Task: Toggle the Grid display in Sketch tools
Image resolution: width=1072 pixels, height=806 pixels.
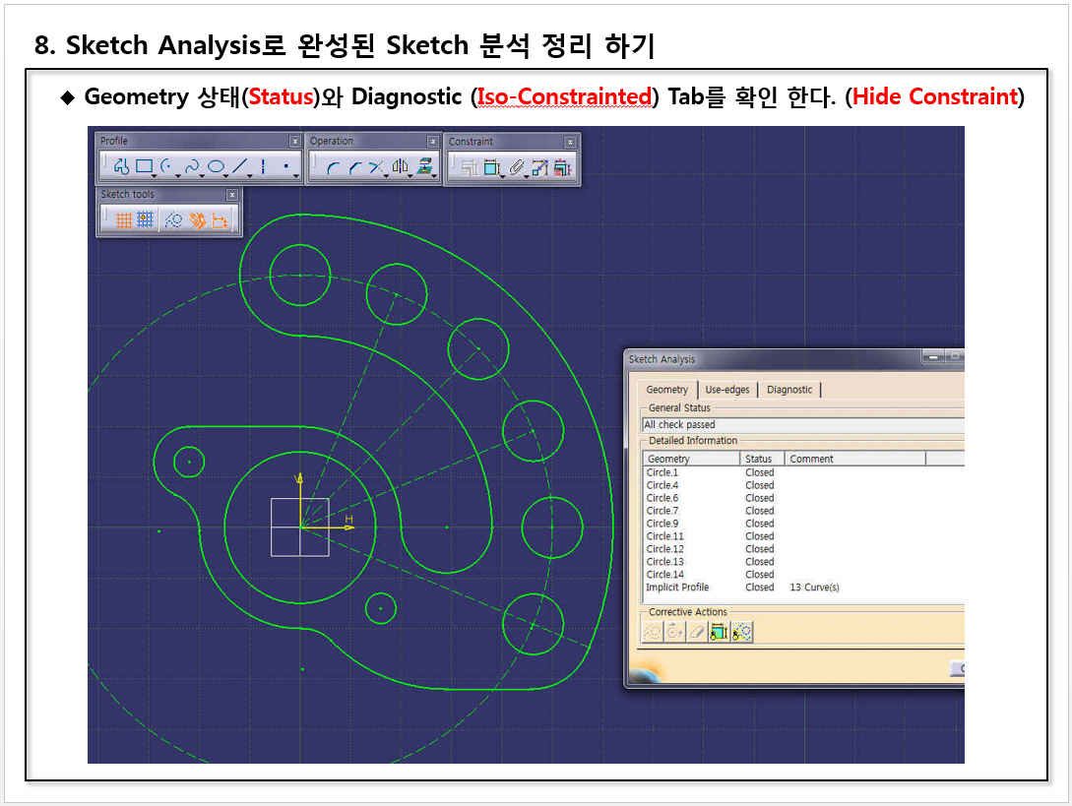Action: point(124,220)
